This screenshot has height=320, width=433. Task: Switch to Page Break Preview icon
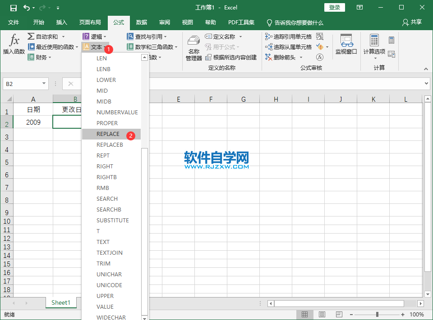point(339,314)
